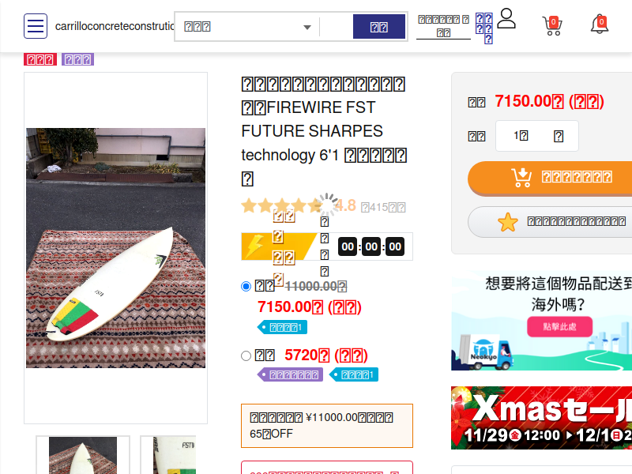This screenshot has height=474, width=632.
Task: Click the lightning flash-sale icon
Action: coord(254,246)
